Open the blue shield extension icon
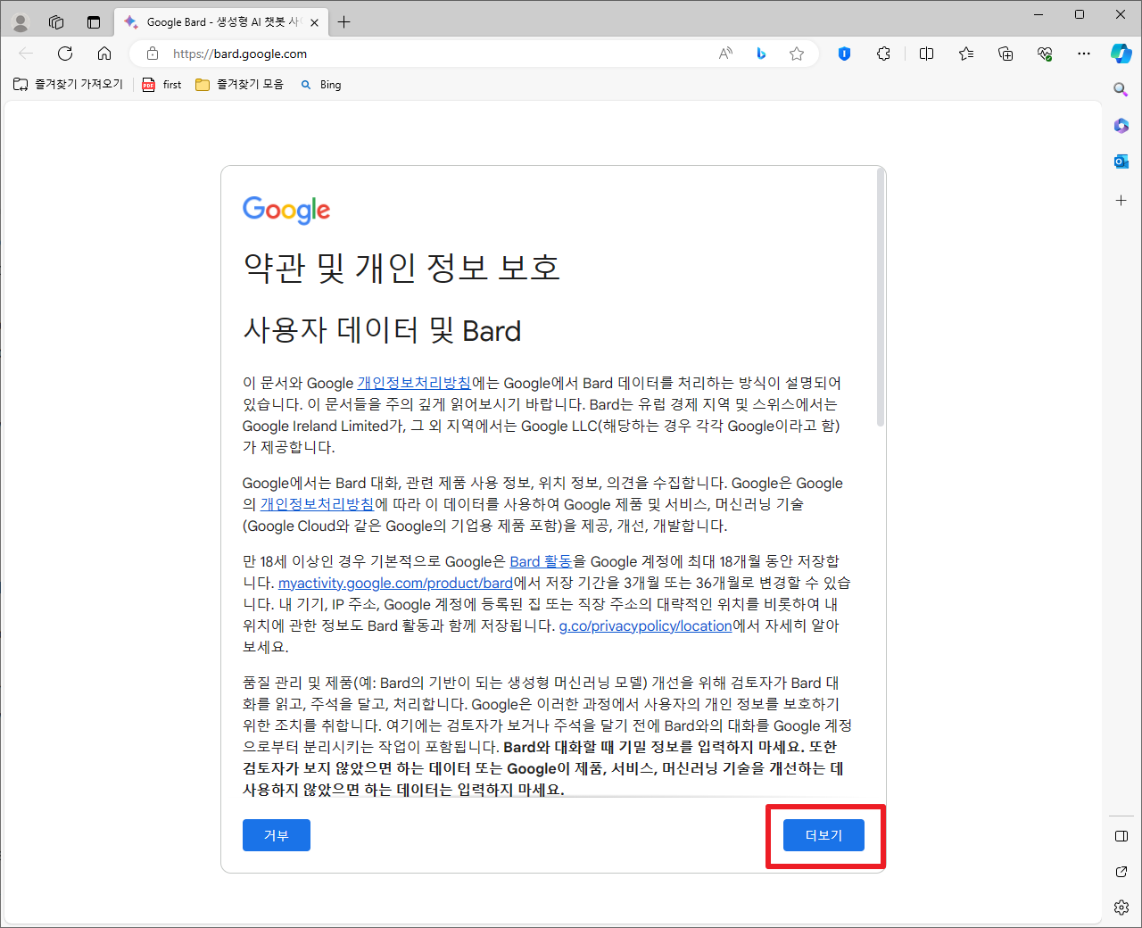The image size is (1142, 928). pyautogui.click(x=844, y=54)
